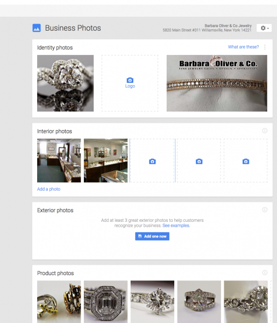Screen dimensions: 277x323
Task: Open the gold rings product photo
Action: [x=59, y=302]
